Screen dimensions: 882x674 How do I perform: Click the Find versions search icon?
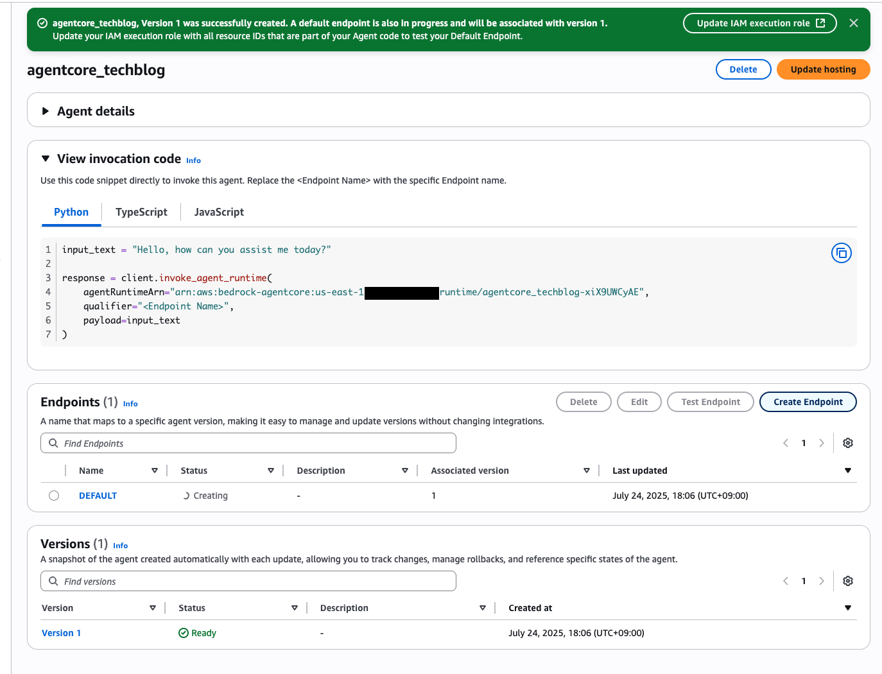[x=54, y=581]
